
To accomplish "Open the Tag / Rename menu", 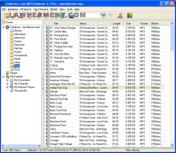I will tap(41, 9).
